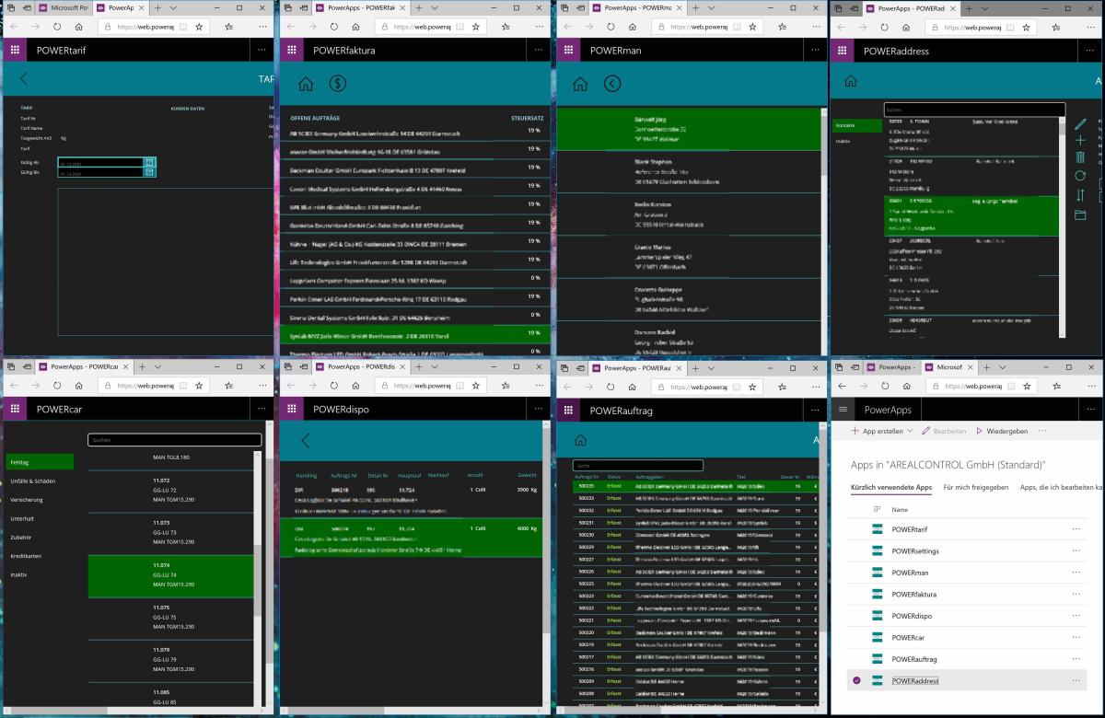Select Inaktiv in POWERaddress side menu
The image size is (1105, 718).
tap(843, 141)
